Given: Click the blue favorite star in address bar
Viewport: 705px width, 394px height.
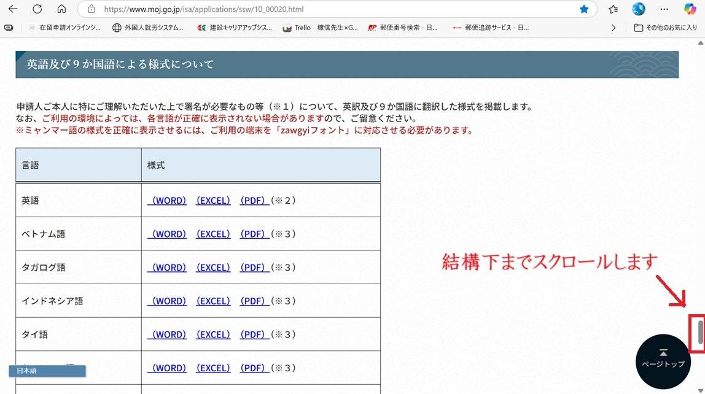Looking at the screenshot, I should (584, 9).
